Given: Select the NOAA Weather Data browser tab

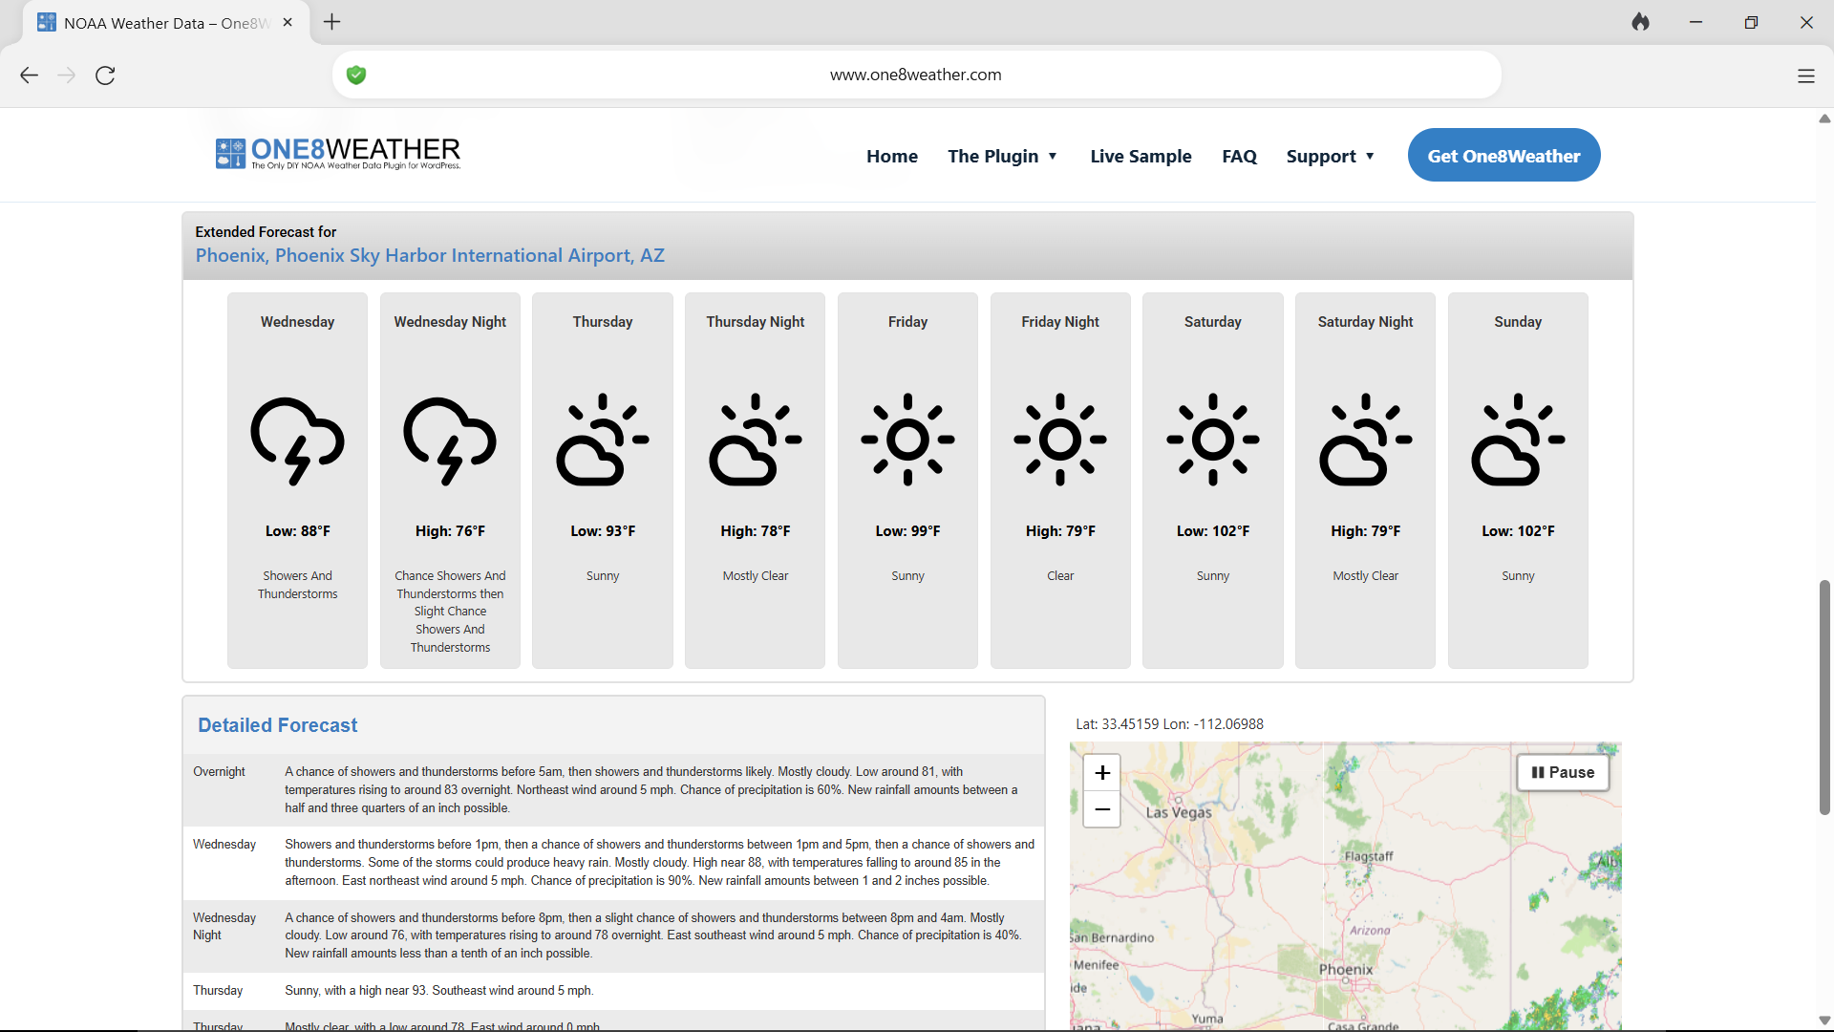Looking at the screenshot, I should [x=164, y=23].
